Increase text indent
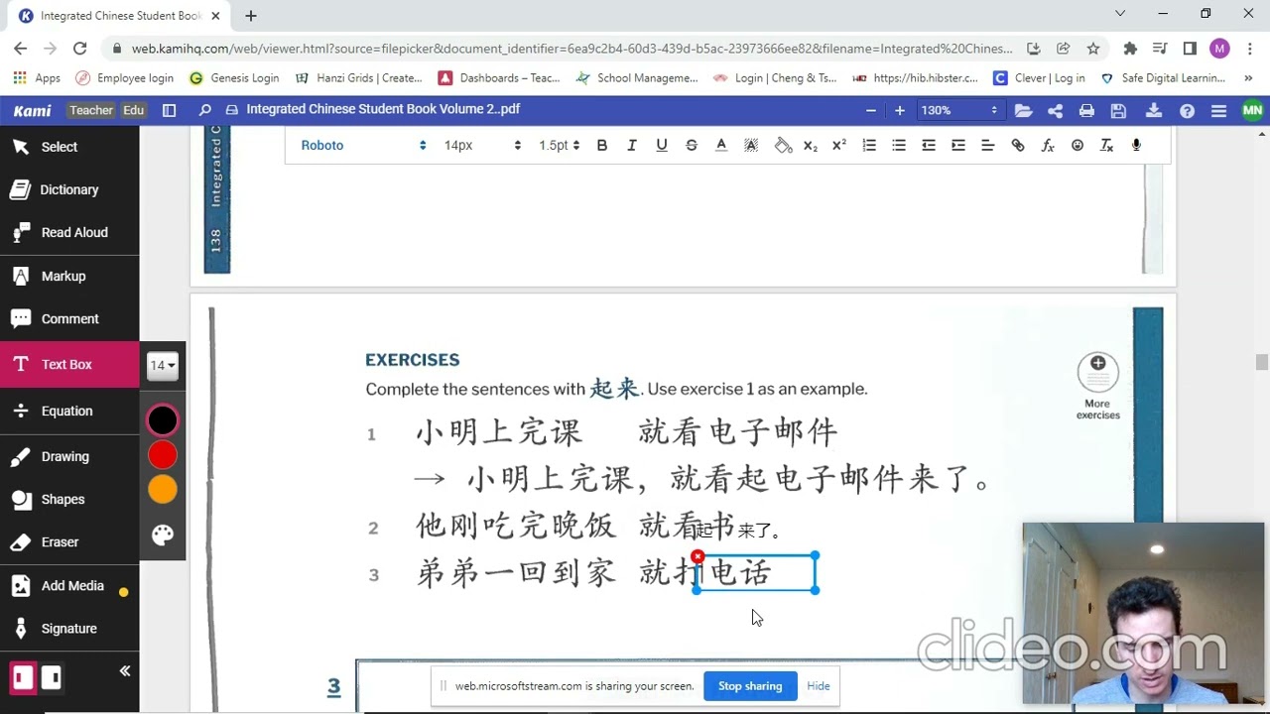 tap(957, 145)
